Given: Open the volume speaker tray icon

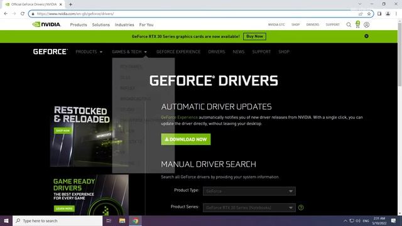Looking at the screenshot, I should coord(358,220).
